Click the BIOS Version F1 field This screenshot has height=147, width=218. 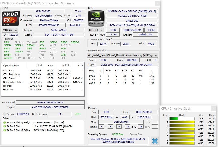(60, 114)
